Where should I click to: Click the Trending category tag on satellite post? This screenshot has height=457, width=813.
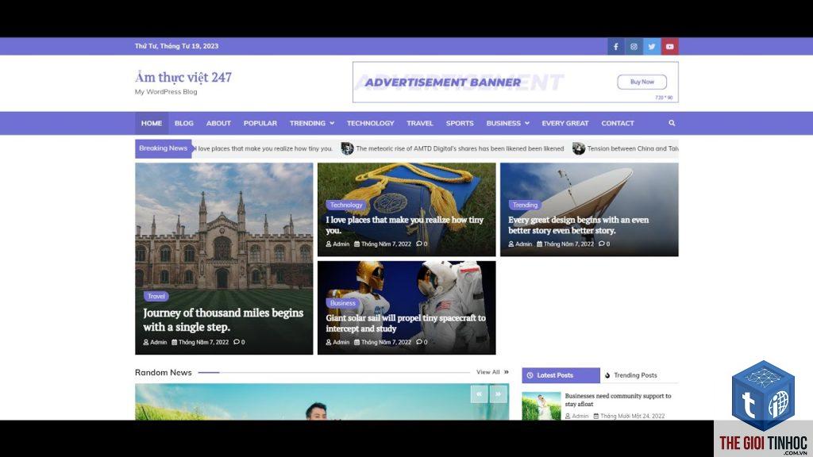(x=526, y=205)
